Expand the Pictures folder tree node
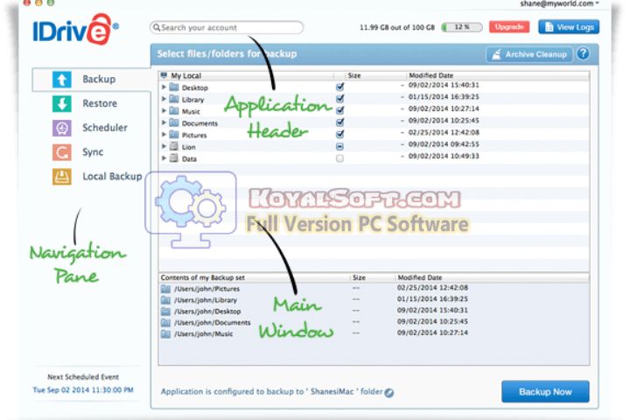The width and height of the screenshot is (630, 420). pyautogui.click(x=164, y=134)
